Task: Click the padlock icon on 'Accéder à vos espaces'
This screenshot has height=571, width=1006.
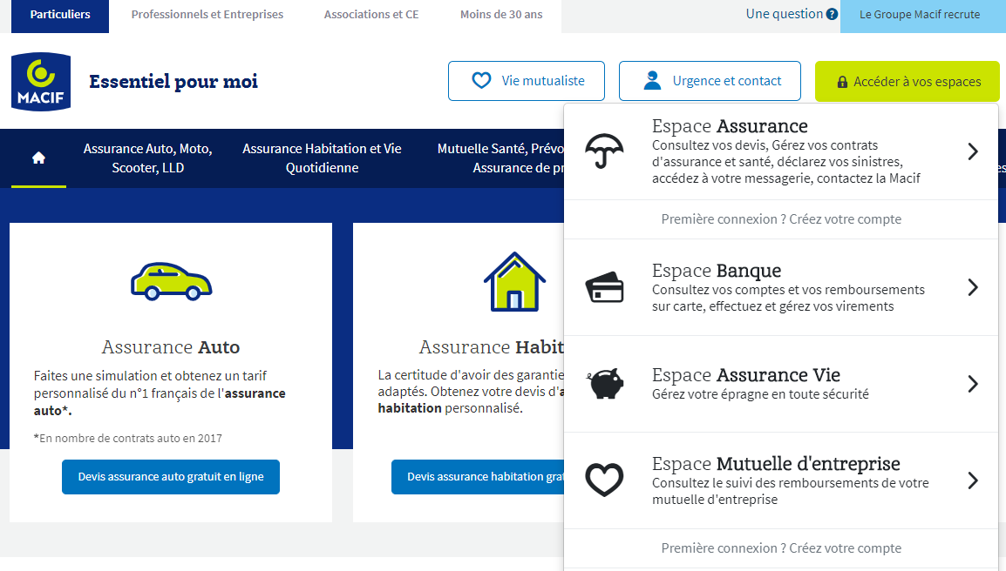Action: pyautogui.click(x=842, y=81)
